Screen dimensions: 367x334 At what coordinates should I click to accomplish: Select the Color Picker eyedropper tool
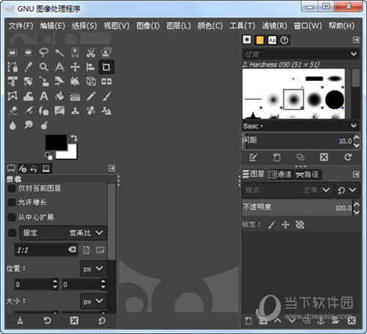[29, 67]
